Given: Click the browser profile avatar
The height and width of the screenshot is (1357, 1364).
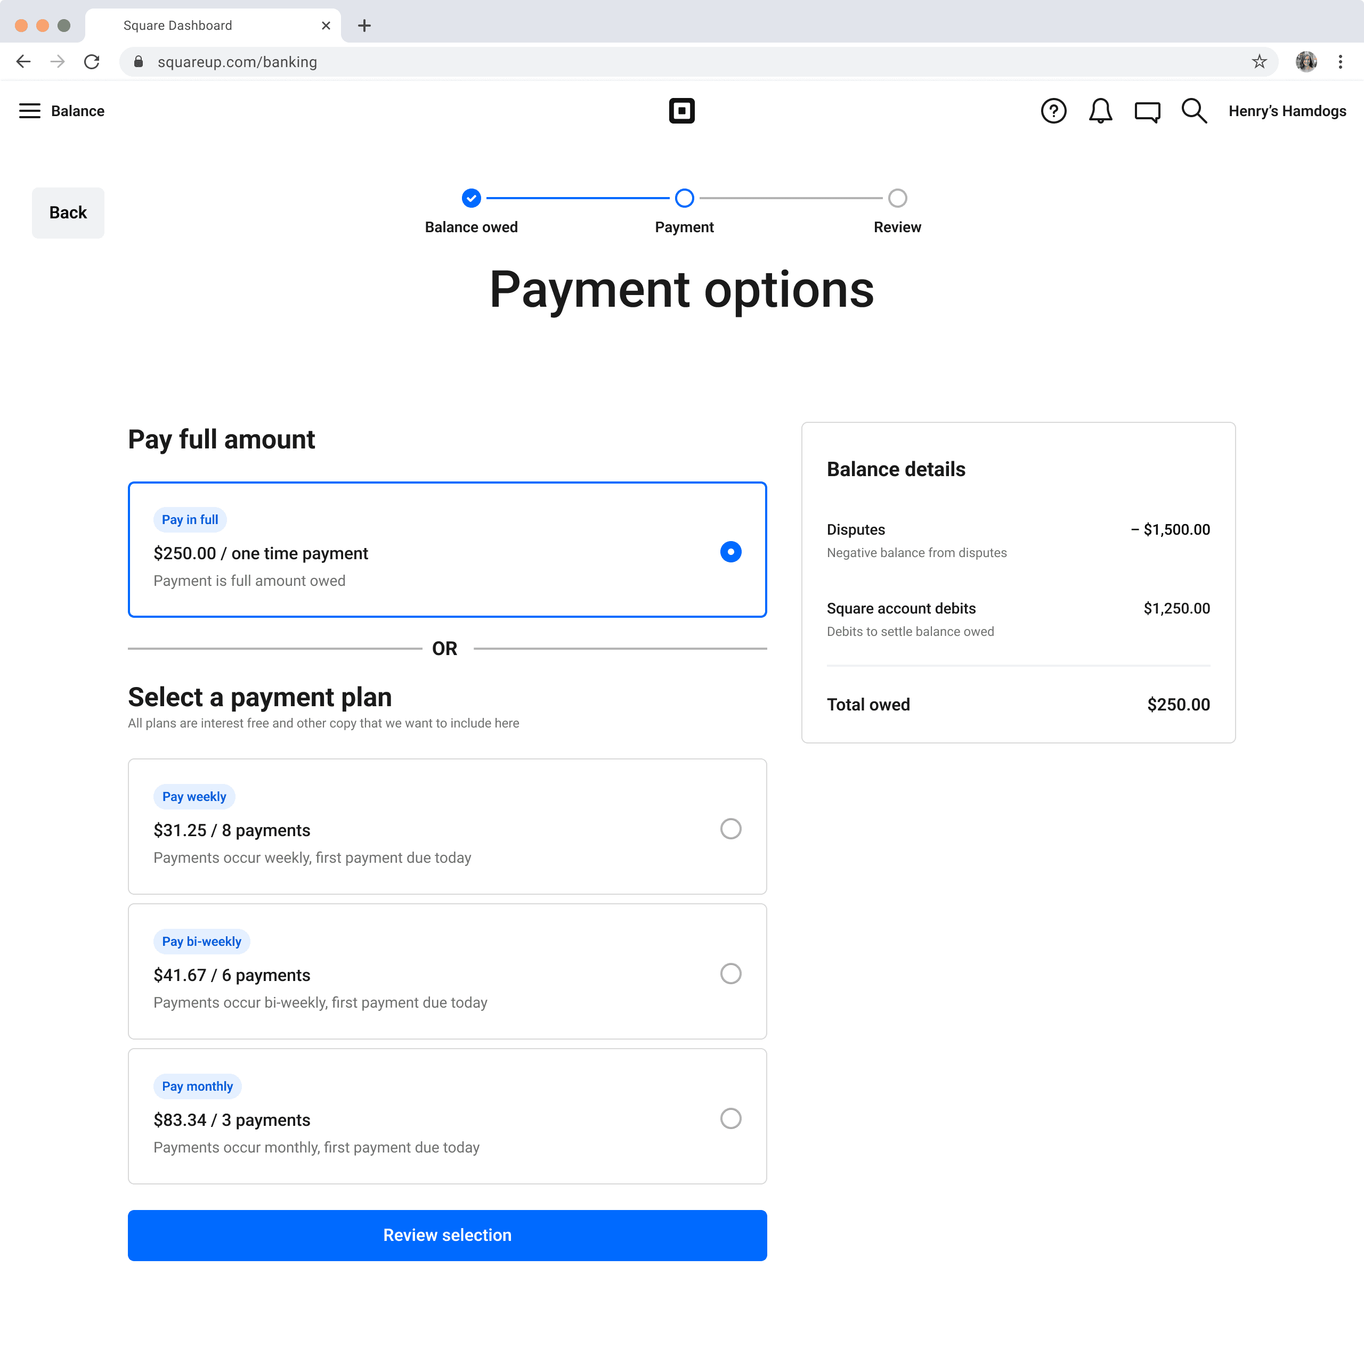Looking at the screenshot, I should (1305, 62).
